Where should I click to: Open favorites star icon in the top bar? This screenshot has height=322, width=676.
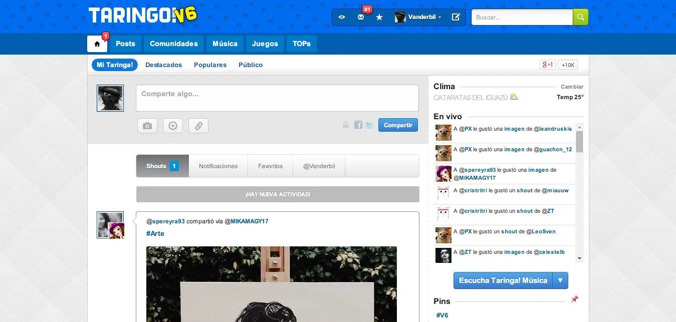tap(379, 17)
